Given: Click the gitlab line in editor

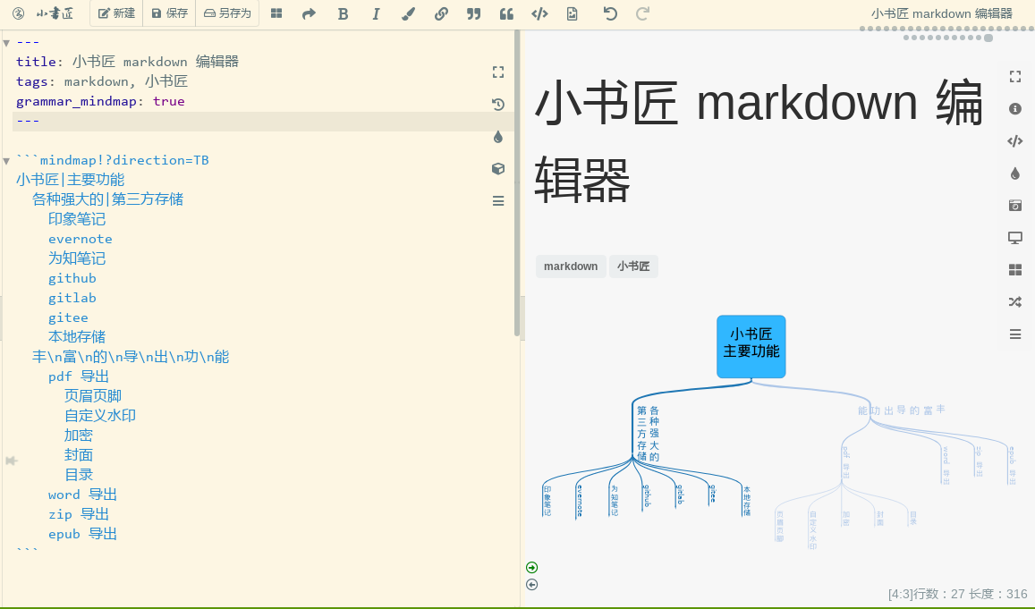Looking at the screenshot, I should pos(72,298).
